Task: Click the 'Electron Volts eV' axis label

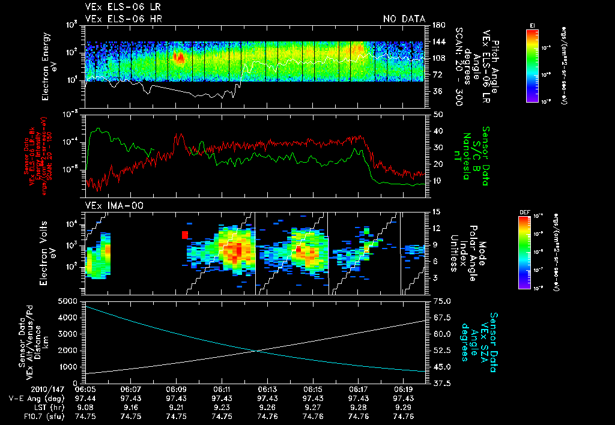Action: click(47, 253)
